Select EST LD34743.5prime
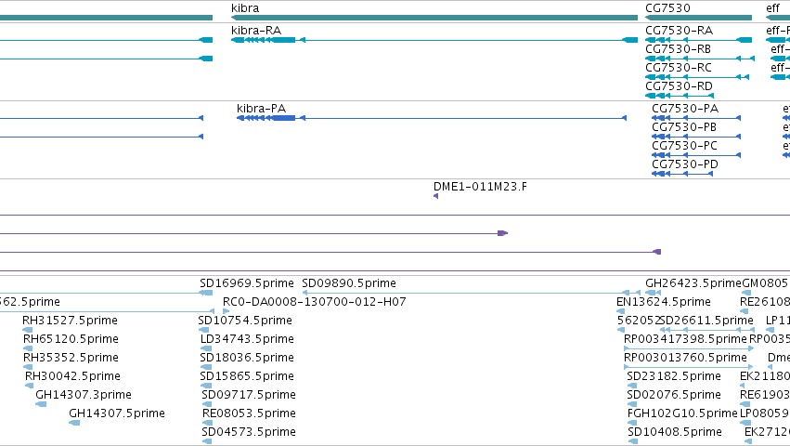Screen dimensions: 790x446 (x=247, y=339)
